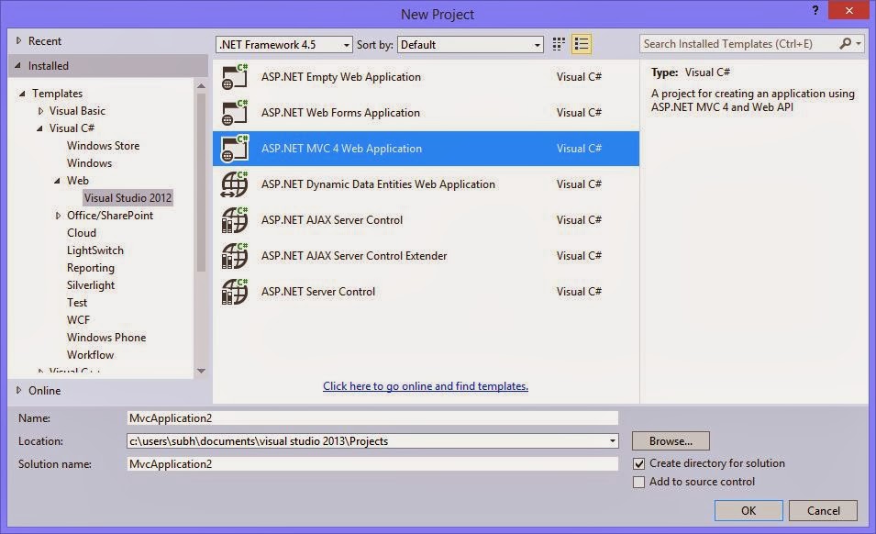Switch to small icons view
Screen dimensions: 876x534
click(x=558, y=43)
